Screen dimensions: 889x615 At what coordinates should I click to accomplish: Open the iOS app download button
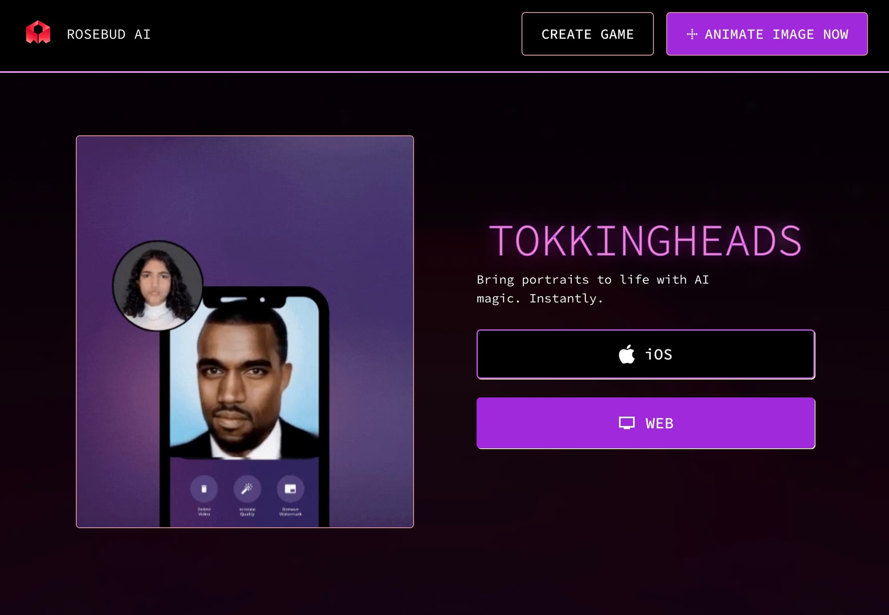click(x=646, y=354)
